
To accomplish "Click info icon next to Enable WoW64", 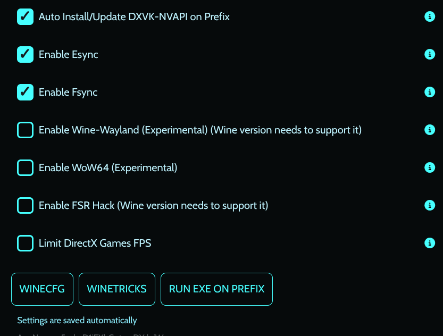I will pos(430,167).
